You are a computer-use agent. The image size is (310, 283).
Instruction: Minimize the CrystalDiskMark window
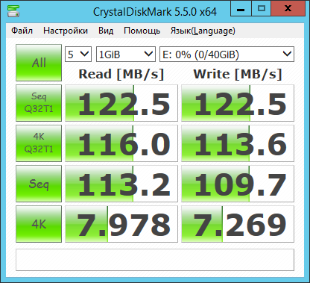[241, 8]
